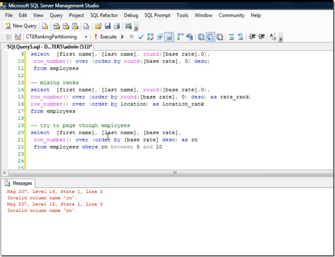The width and height of the screenshot is (335, 257).
Task: Click 'rate_rank' alias on line 15
Action: [234, 97]
